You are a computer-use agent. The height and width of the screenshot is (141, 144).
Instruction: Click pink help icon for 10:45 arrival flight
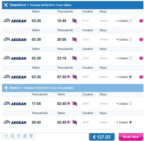pos(141,21)
